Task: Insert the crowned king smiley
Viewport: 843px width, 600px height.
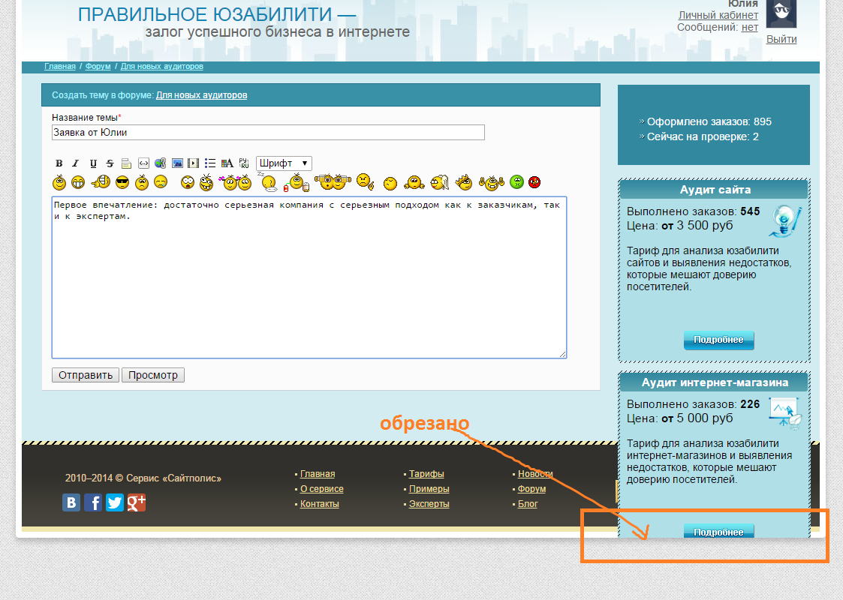Action: (464, 182)
